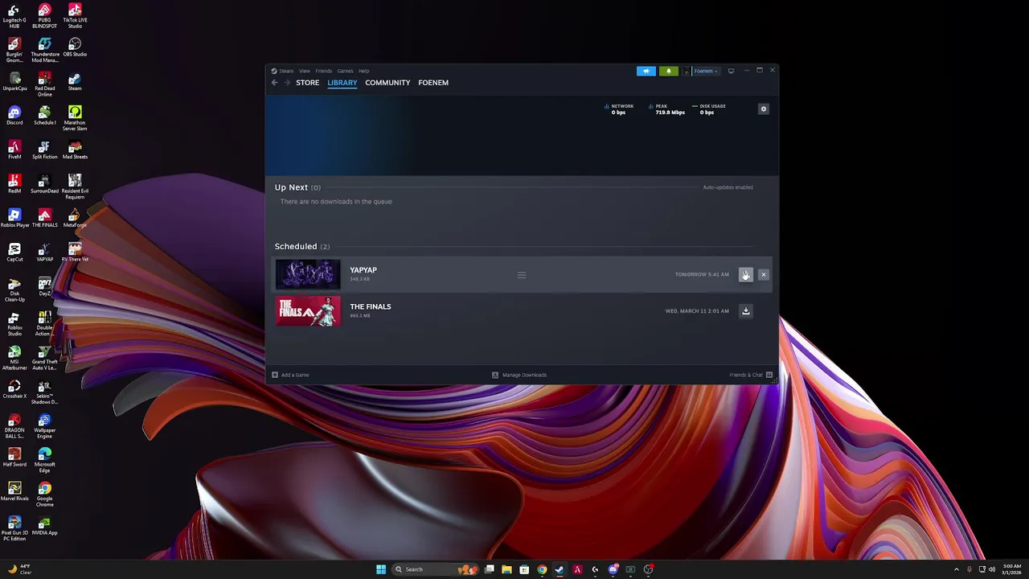Select the MSI Afterburner desktop icon
This screenshot has width=1029, height=579.
(x=14, y=358)
